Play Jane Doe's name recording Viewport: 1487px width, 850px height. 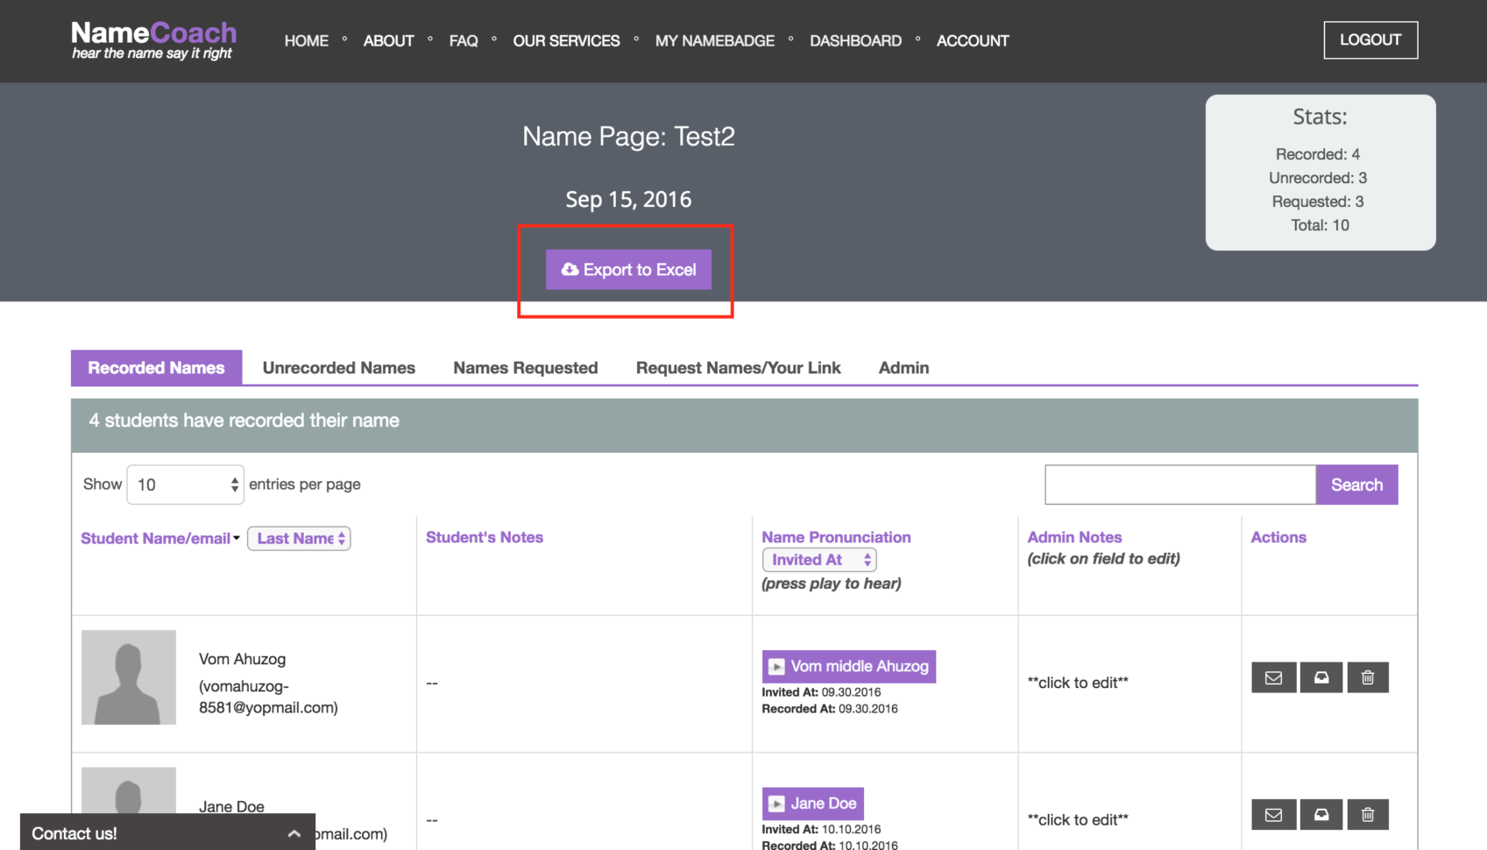[x=777, y=803]
